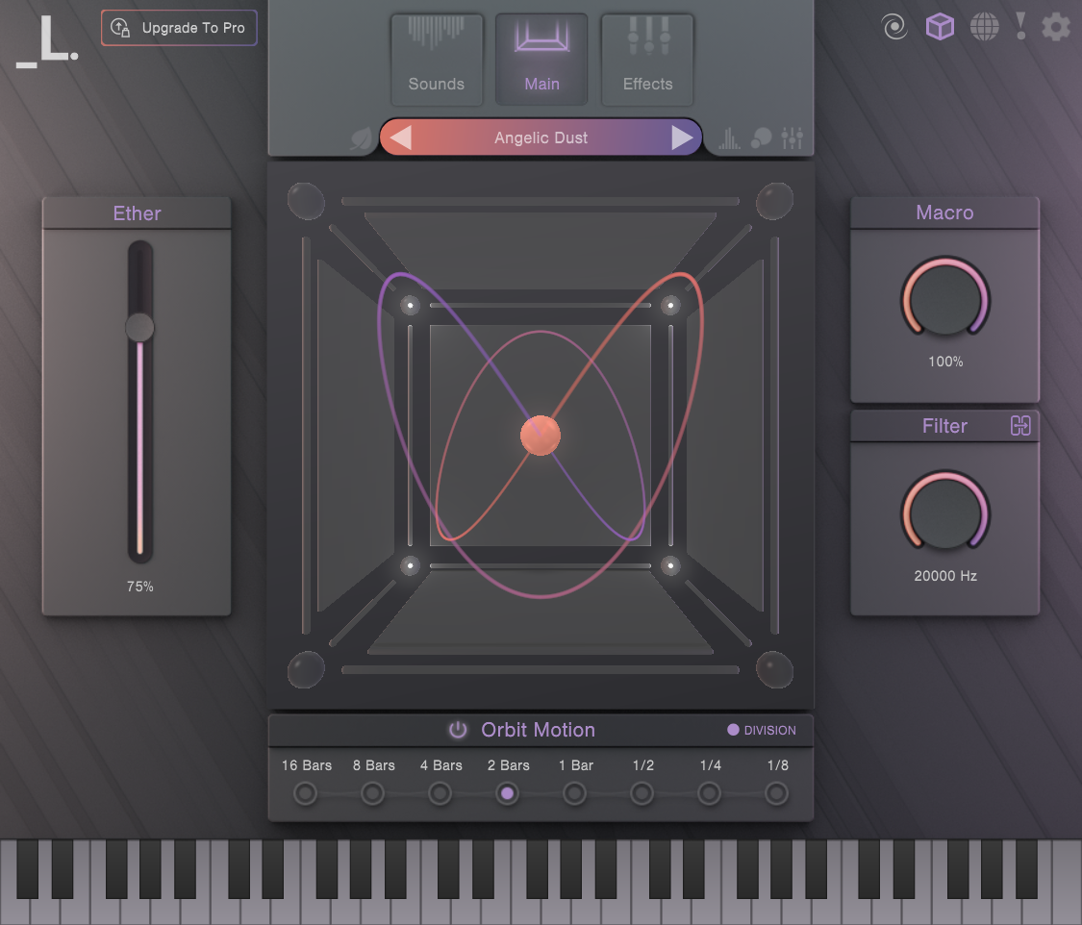Select the 16 Bars orbit division
The width and height of the screenshot is (1082, 925).
(306, 793)
